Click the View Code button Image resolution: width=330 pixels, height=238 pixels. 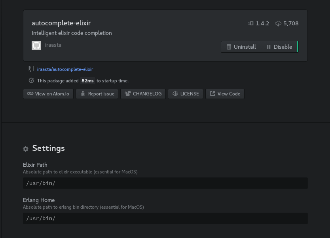pyautogui.click(x=225, y=94)
